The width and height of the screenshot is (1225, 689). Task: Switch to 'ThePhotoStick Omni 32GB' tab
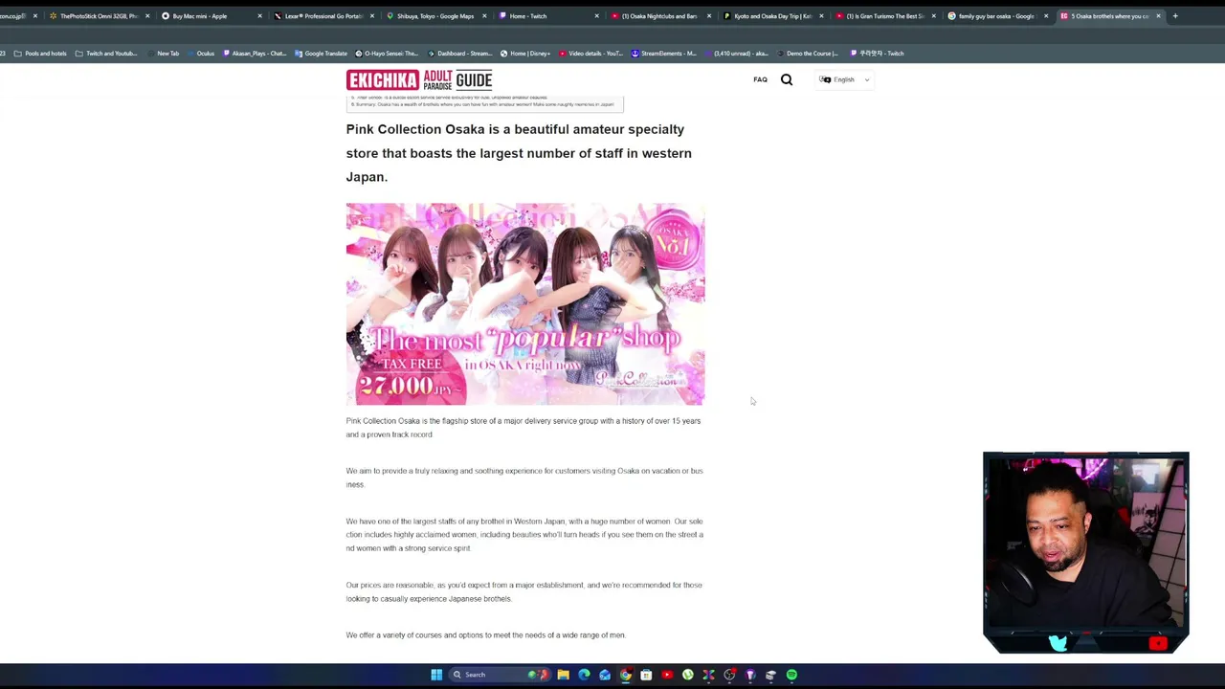pos(99,16)
